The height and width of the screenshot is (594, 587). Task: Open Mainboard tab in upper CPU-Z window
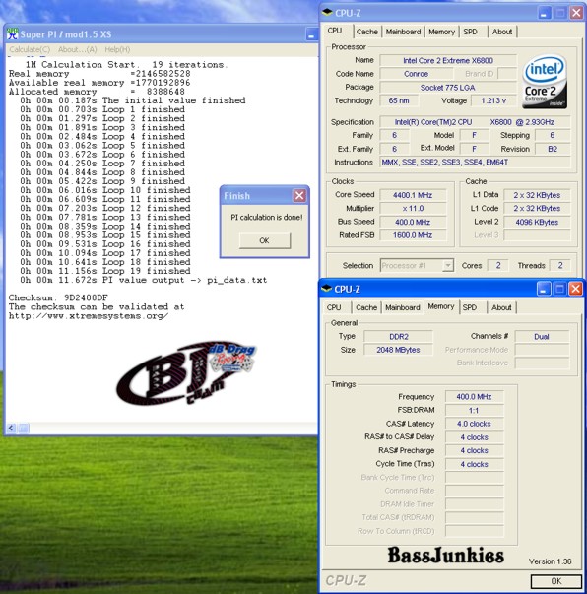pyautogui.click(x=403, y=32)
